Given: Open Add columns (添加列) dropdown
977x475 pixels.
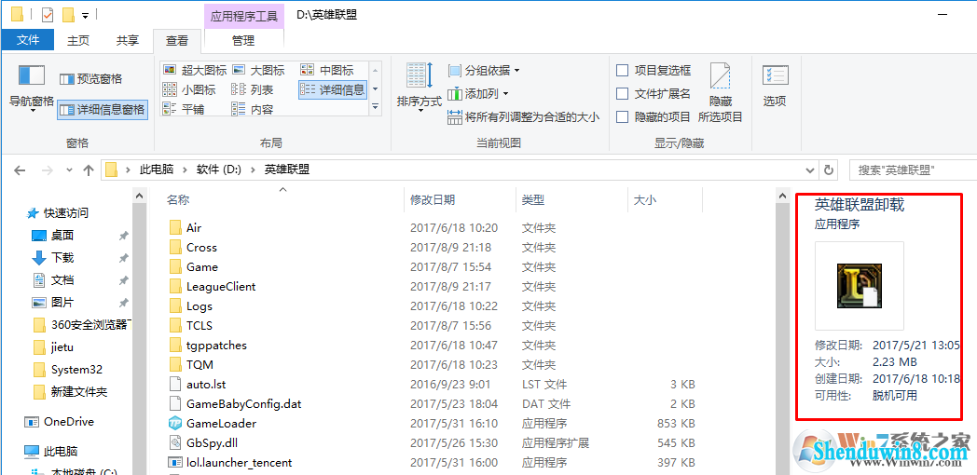Looking at the screenshot, I should [x=478, y=94].
